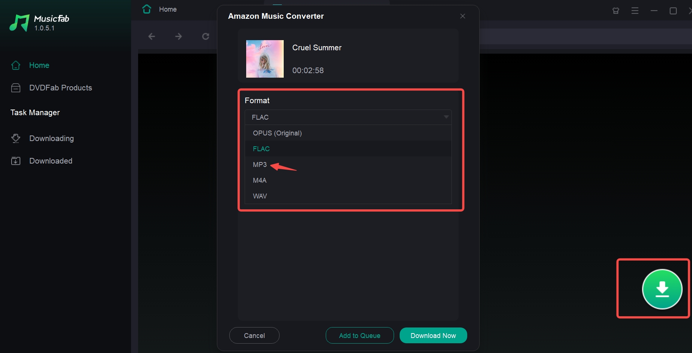This screenshot has height=353, width=692.
Task: Choose OPUS (Original) format option
Action: 277,133
